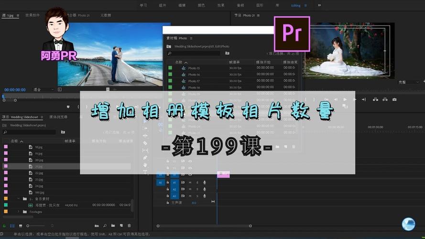Image resolution: width=425 pixels, height=239 pixels.
Task: Open Editing workspace menu icon
Action: tap(305, 5)
